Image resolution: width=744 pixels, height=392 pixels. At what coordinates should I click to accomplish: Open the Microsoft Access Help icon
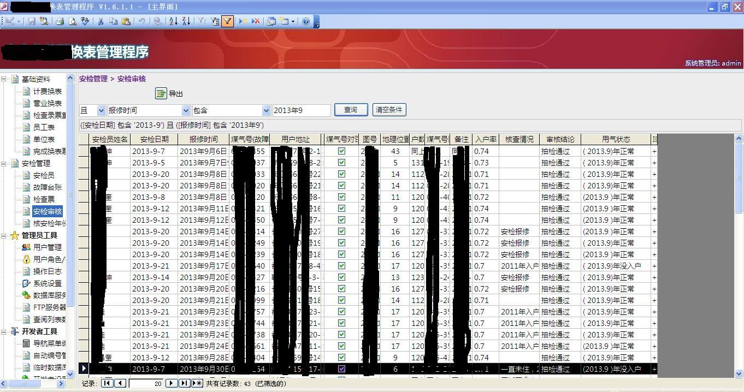point(306,21)
